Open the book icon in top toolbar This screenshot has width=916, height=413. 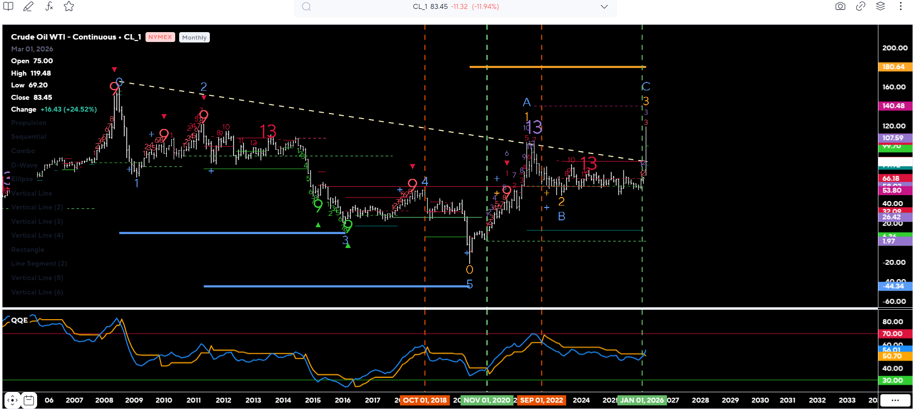pyautogui.click(x=8, y=6)
